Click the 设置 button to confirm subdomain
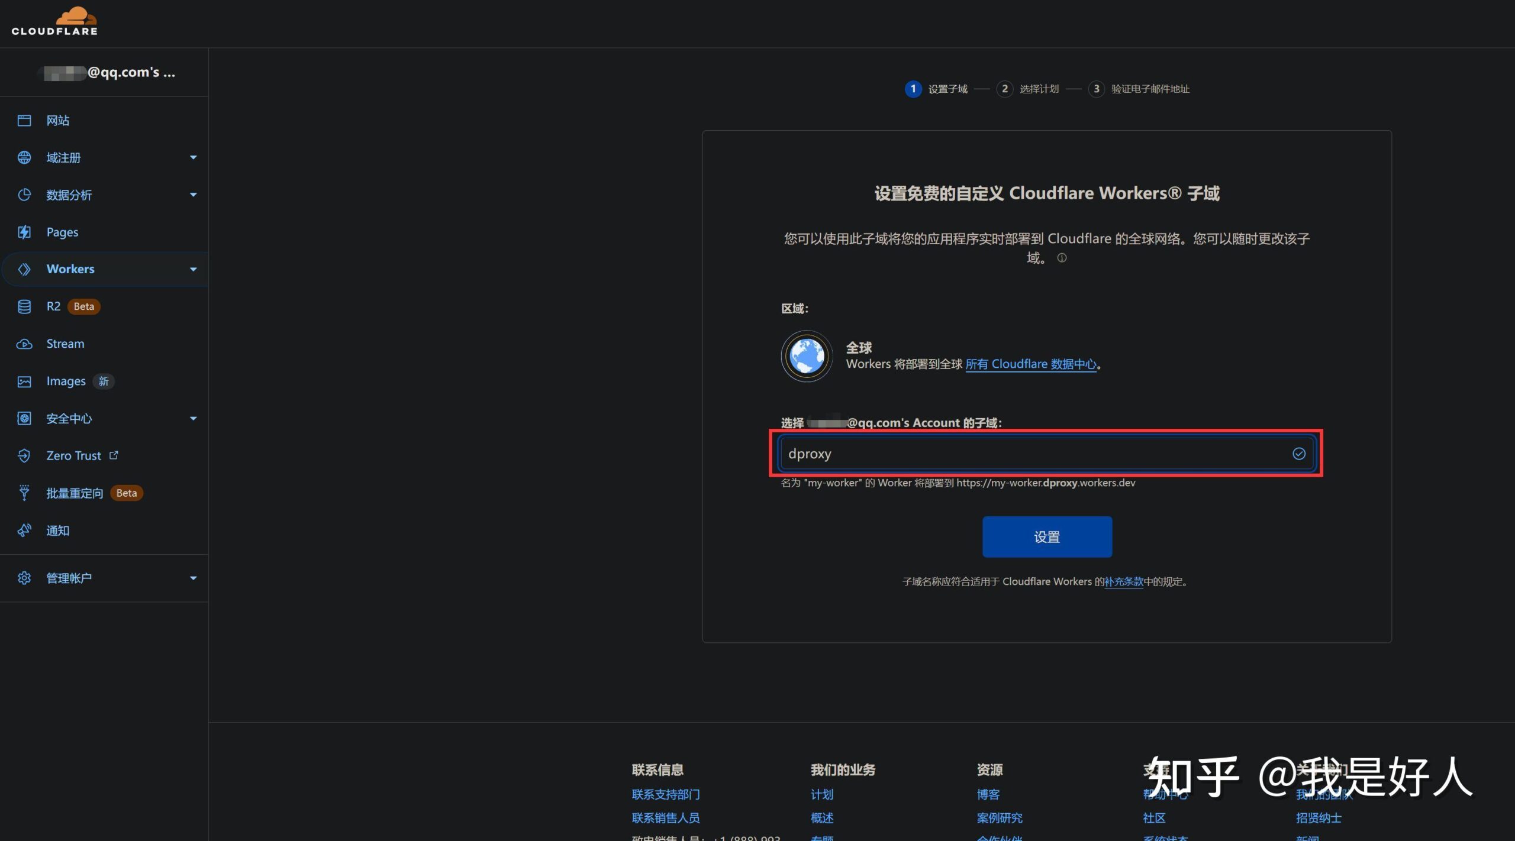 point(1047,536)
